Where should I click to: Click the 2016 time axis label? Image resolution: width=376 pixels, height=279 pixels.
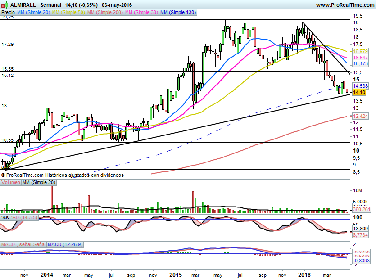click(x=304, y=274)
